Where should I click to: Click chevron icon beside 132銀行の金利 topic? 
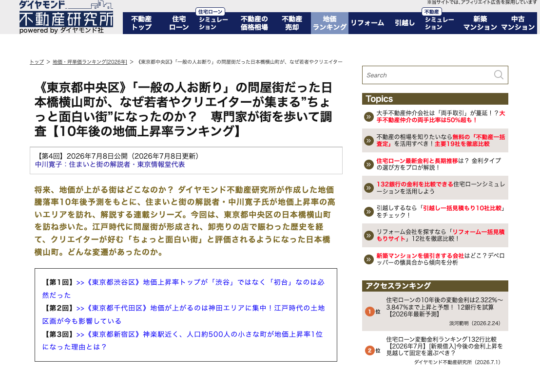tap(368, 188)
